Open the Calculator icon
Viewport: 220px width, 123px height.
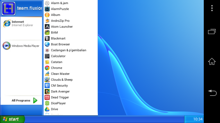point(47,56)
